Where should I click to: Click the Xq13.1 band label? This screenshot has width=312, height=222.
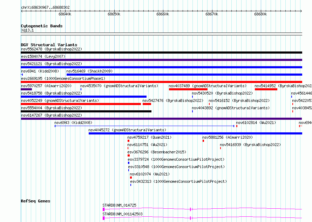point(27,30)
